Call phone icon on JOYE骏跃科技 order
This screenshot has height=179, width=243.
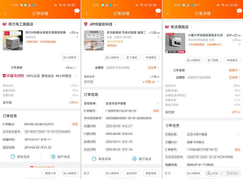coord(134,159)
